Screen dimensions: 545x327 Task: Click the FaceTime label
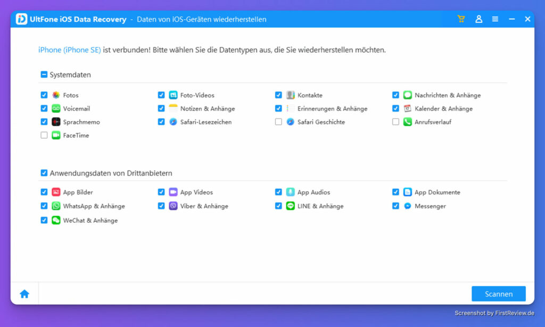point(76,136)
